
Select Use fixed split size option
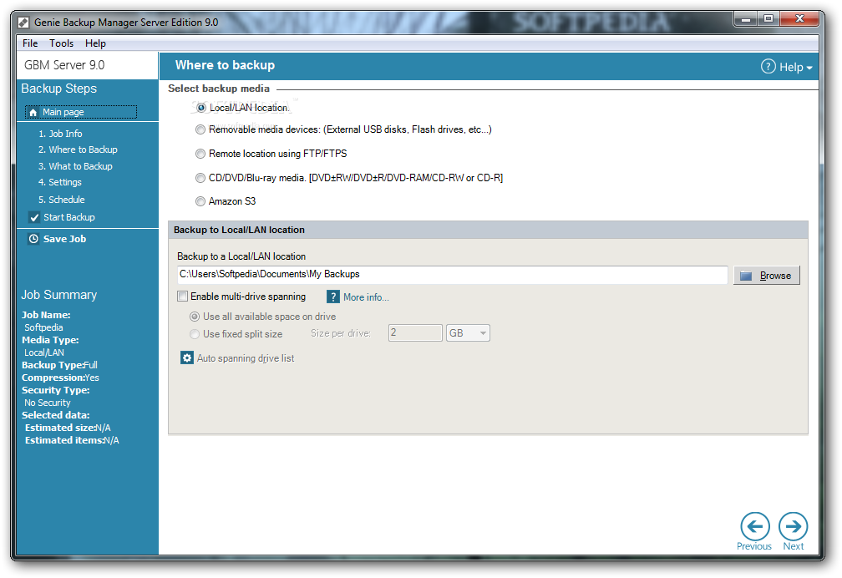[x=195, y=334]
